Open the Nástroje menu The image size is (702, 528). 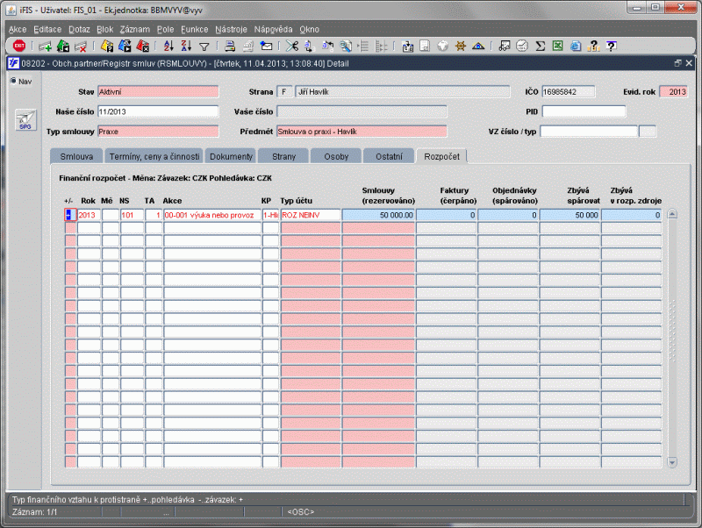(x=231, y=30)
